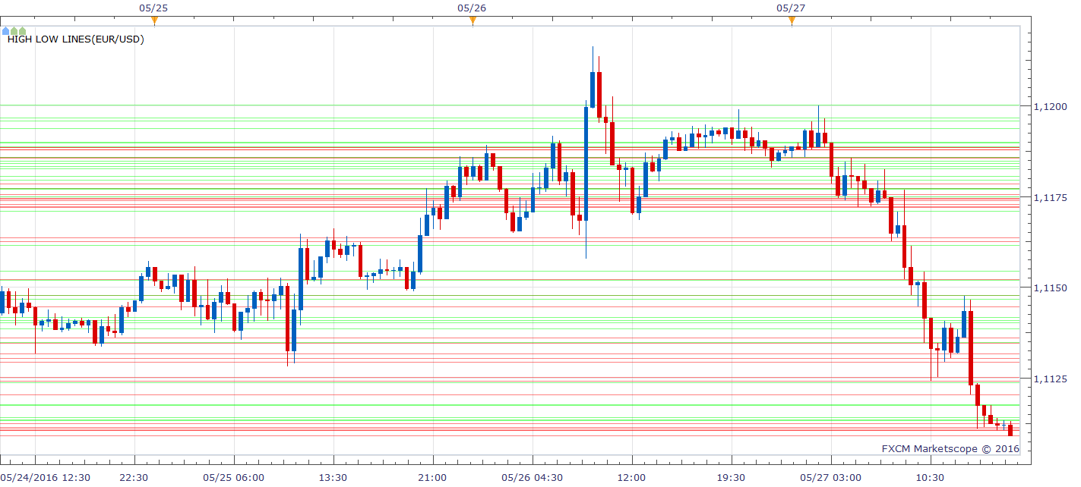
Task: Click the 12:00 time axis label
Action: (632, 477)
